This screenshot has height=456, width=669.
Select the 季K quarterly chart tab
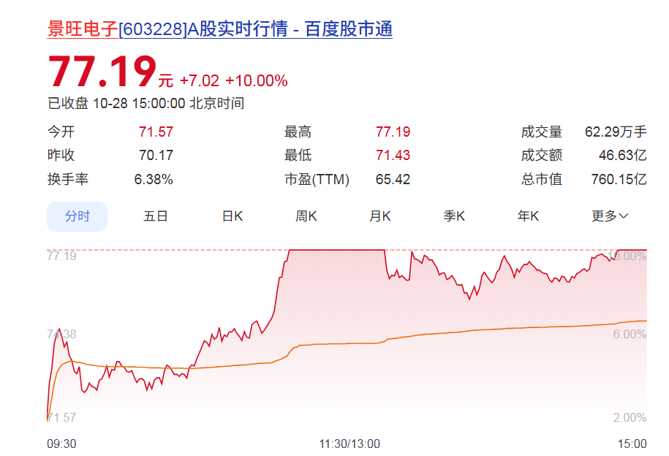click(x=454, y=216)
